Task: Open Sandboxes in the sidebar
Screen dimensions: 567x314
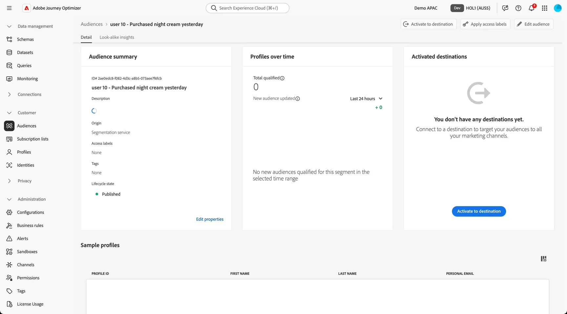Action: click(27, 252)
